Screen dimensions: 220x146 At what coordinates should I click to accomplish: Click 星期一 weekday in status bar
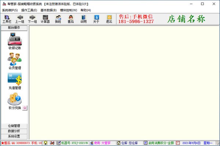tap(208, 143)
